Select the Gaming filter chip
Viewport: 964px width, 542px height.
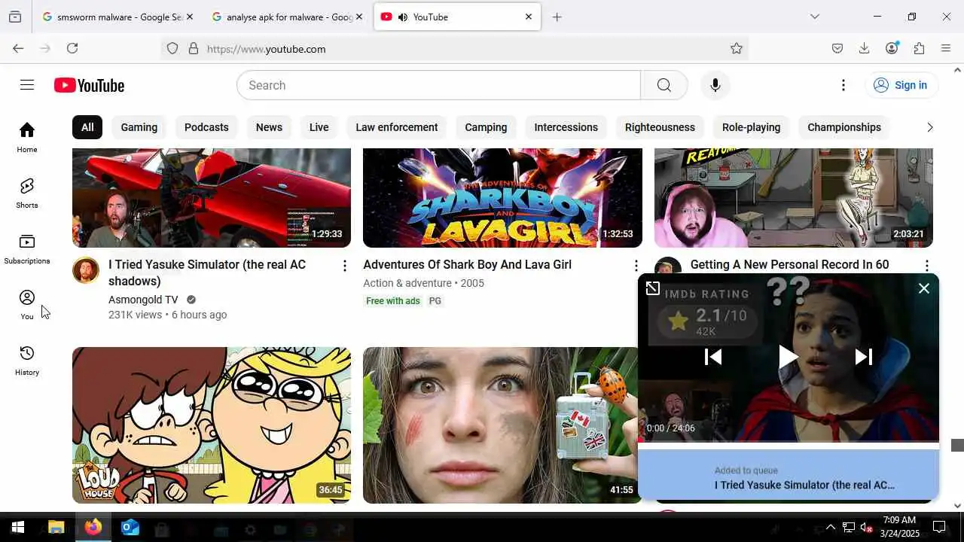click(x=139, y=127)
